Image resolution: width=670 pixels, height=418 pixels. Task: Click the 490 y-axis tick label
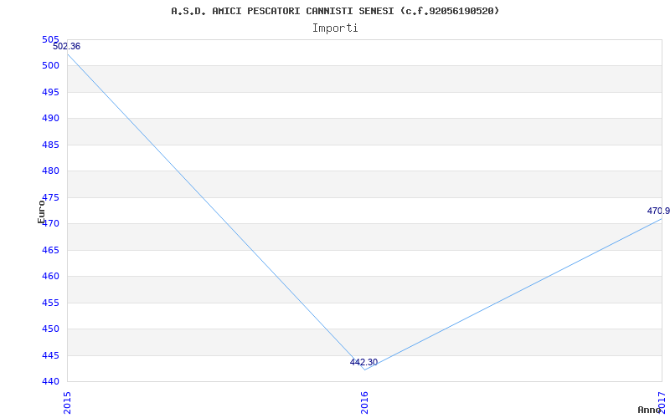pyautogui.click(x=50, y=119)
